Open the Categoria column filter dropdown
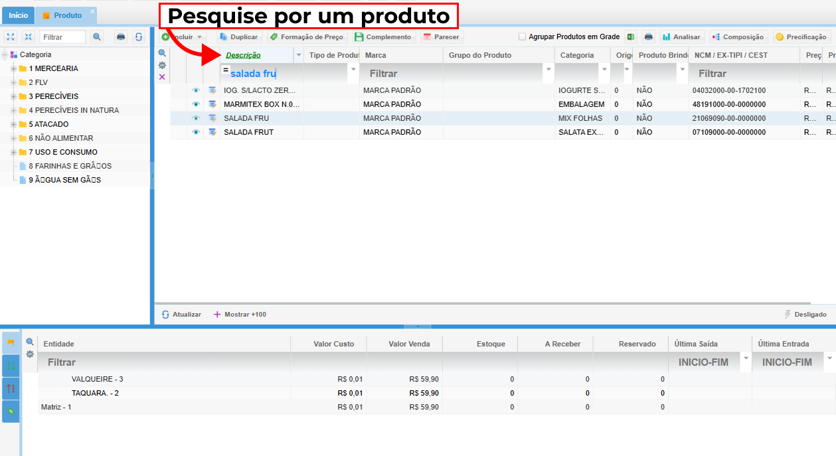The image size is (836, 456). [604, 70]
